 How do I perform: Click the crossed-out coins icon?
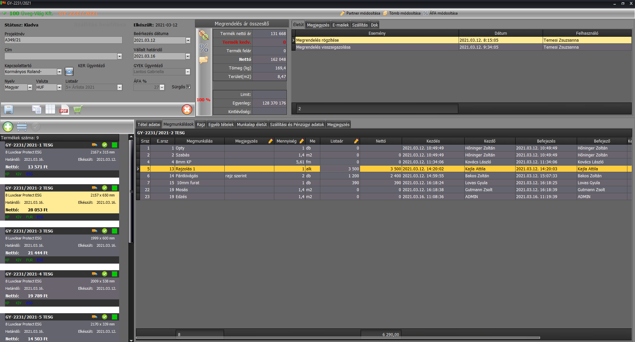(204, 35)
